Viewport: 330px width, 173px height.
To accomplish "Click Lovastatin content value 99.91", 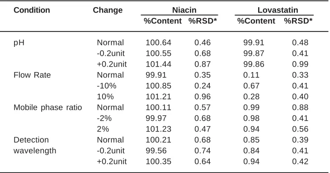I will [x=254, y=42].
